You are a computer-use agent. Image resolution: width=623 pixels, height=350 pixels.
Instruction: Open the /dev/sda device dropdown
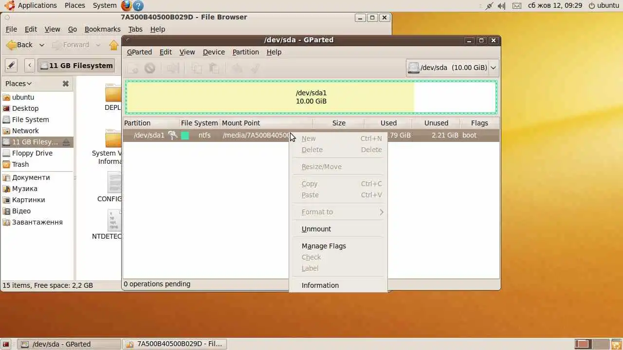[x=452, y=68]
